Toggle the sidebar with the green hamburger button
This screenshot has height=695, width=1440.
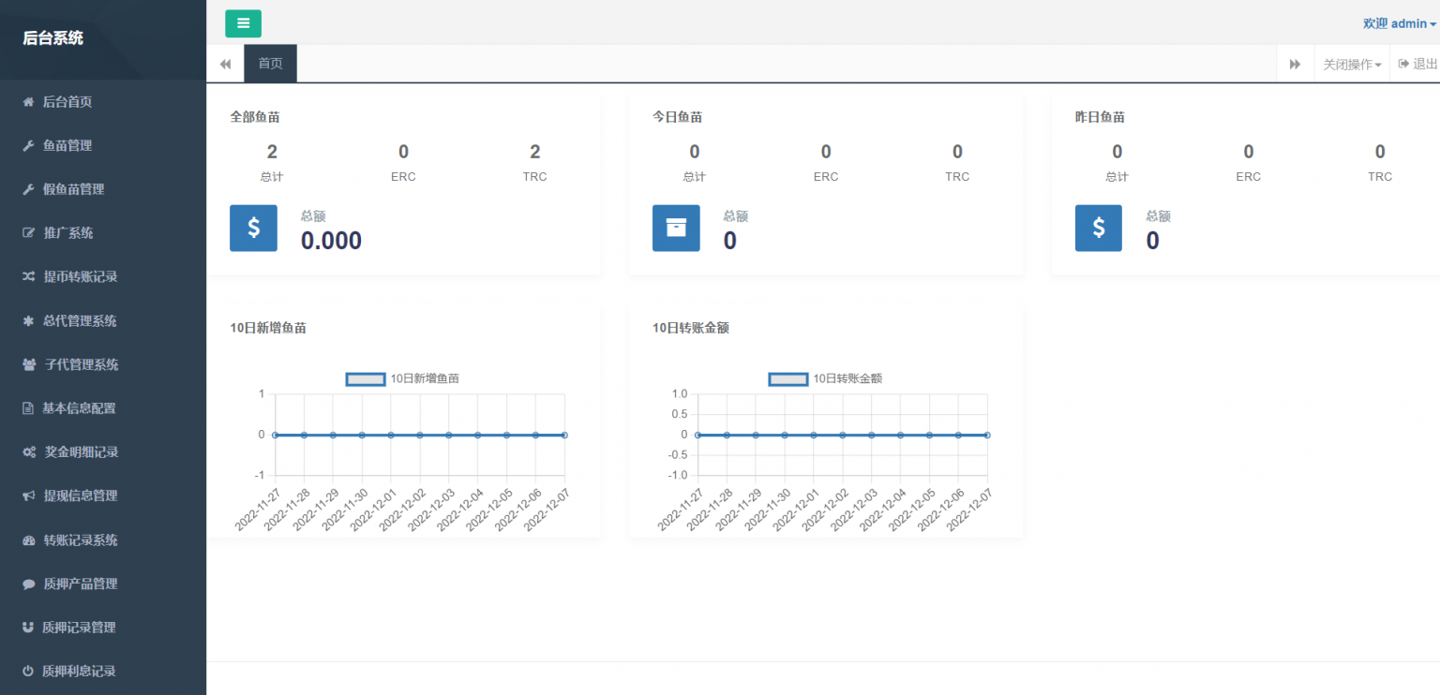[243, 23]
